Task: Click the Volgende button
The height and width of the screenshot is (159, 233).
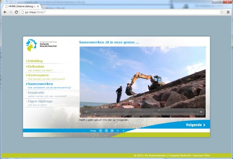Action: tap(196, 125)
